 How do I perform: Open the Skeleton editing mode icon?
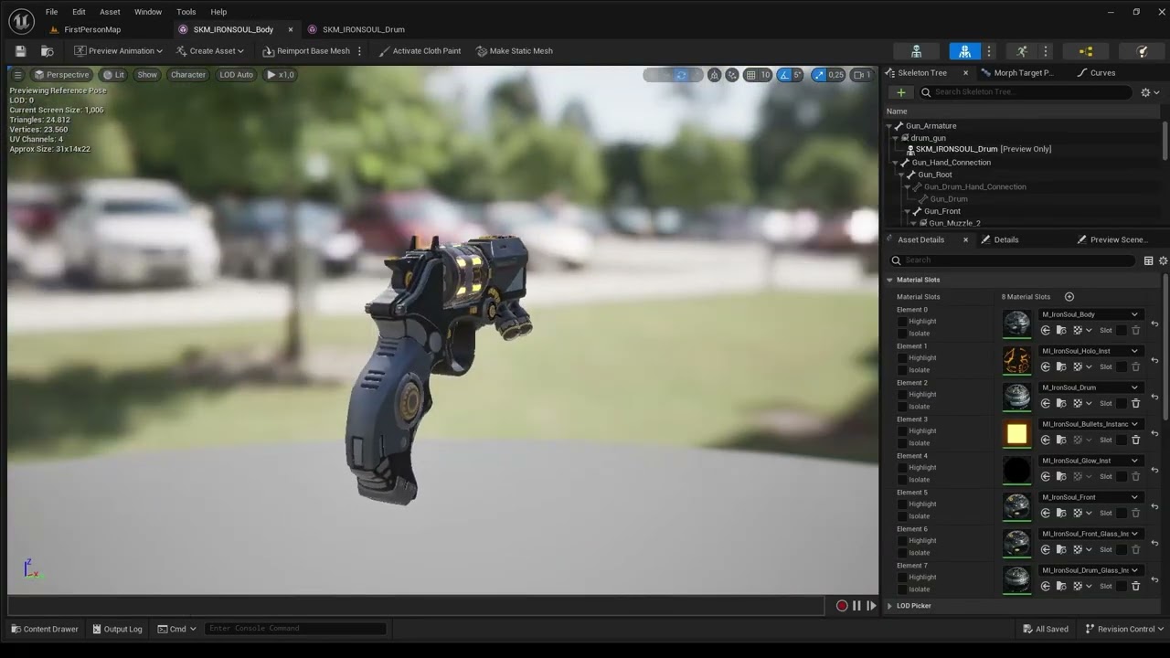pos(916,51)
